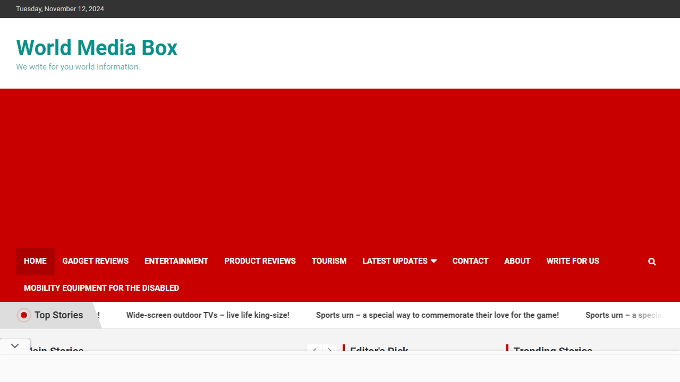
Task: Expand the LATEST UPDATES dropdown menu
Action: (x=399, y=261)
